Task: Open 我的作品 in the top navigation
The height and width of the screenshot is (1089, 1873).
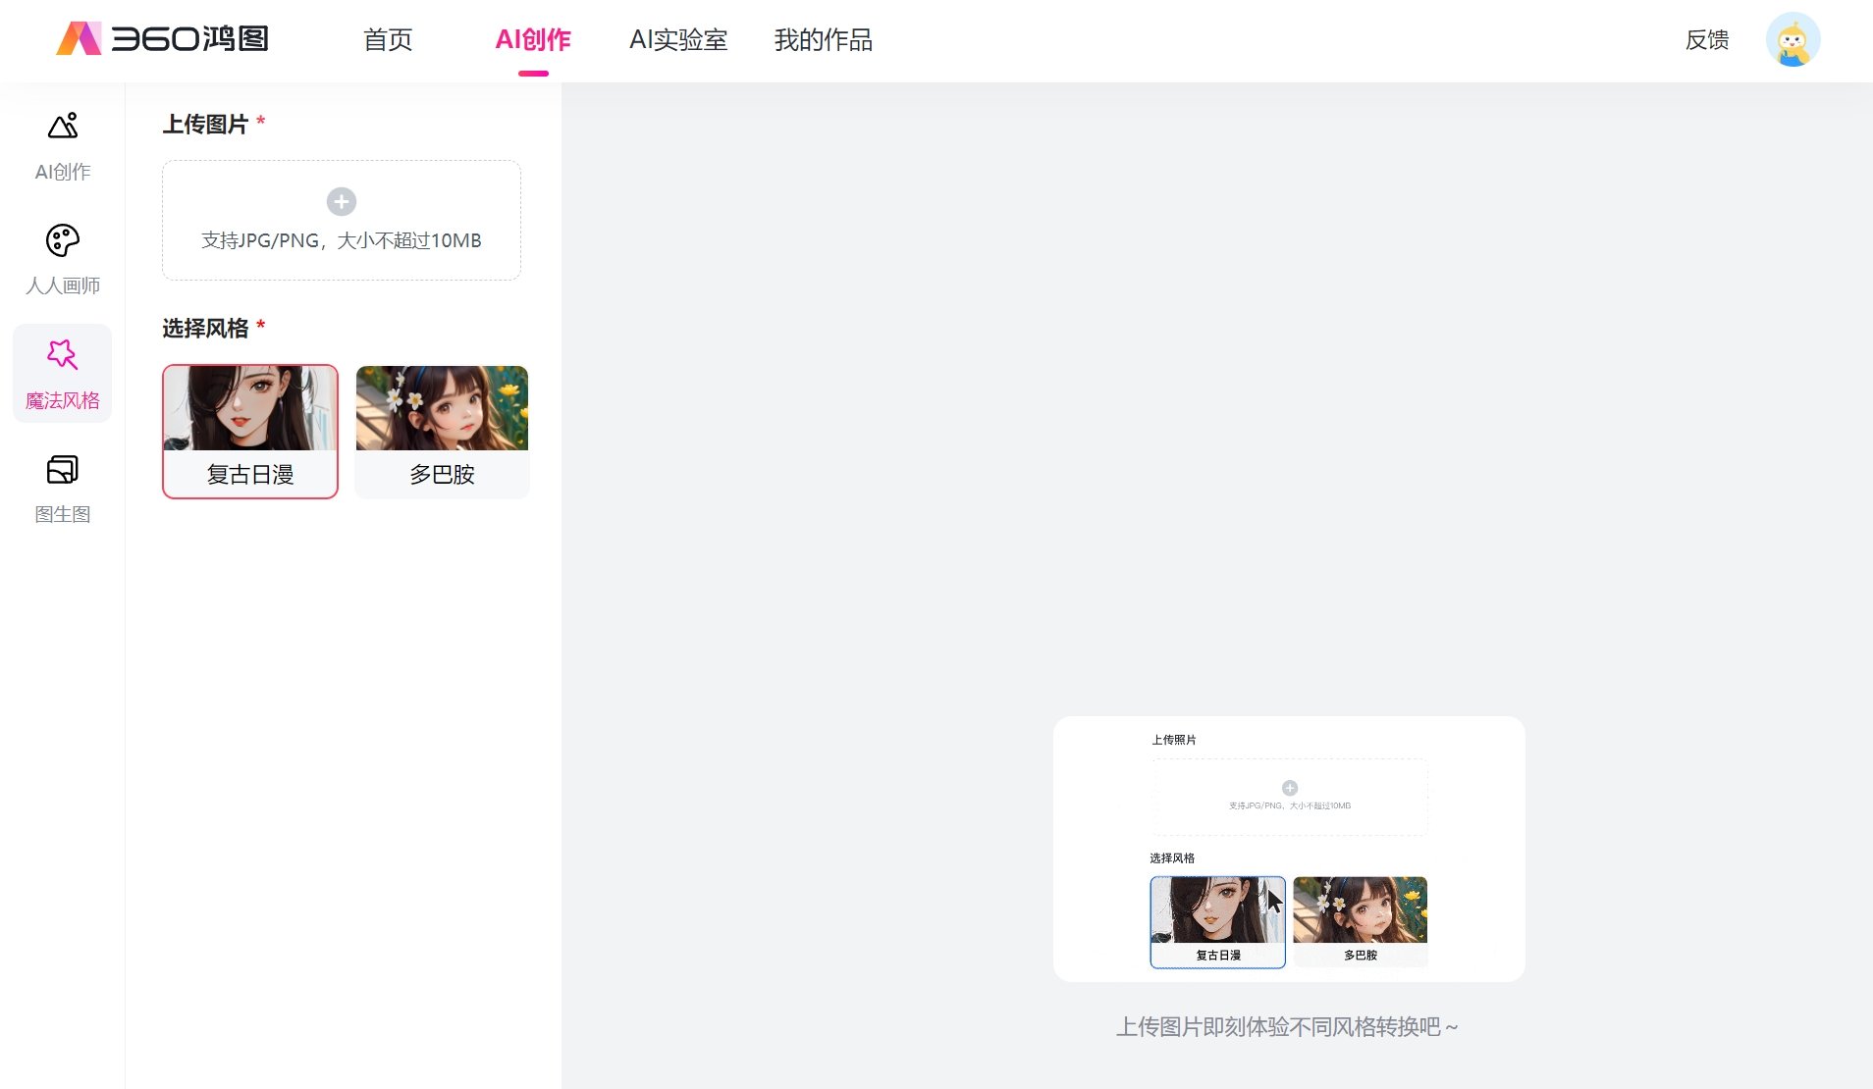Action: pos(823,40)
